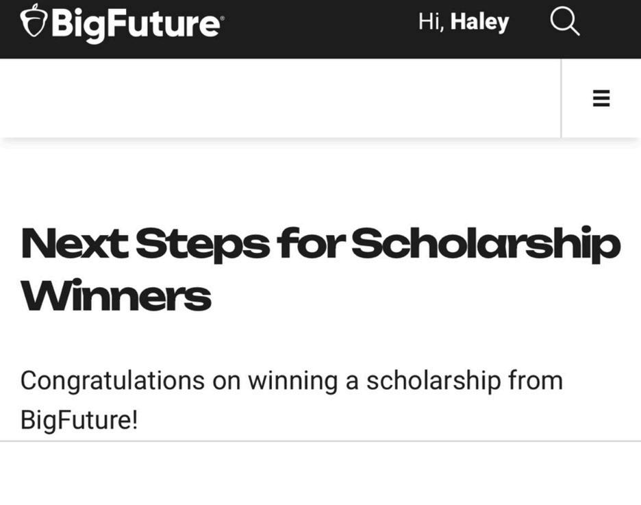
Task: Click the "Next Steps" words in the heading
Action: tap(145, 244)
